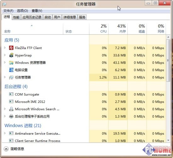The width and height of the screenshot is (173, 158).
Task: Click the 后台进程 (4) group heading
Action: tap(16, 87)
